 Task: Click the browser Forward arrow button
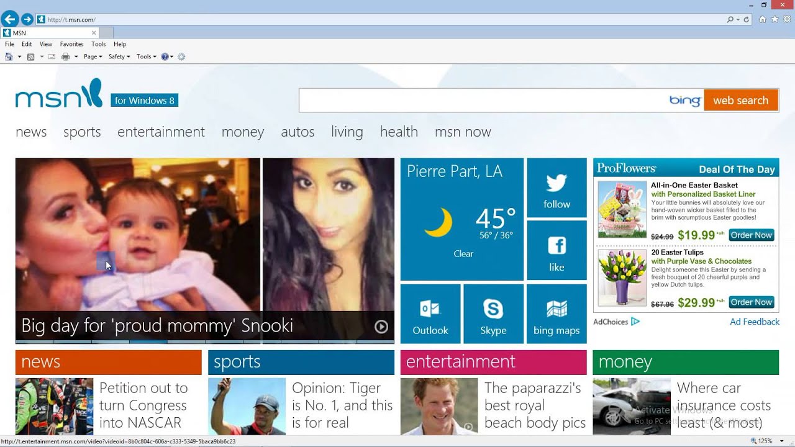pos(27,19)
